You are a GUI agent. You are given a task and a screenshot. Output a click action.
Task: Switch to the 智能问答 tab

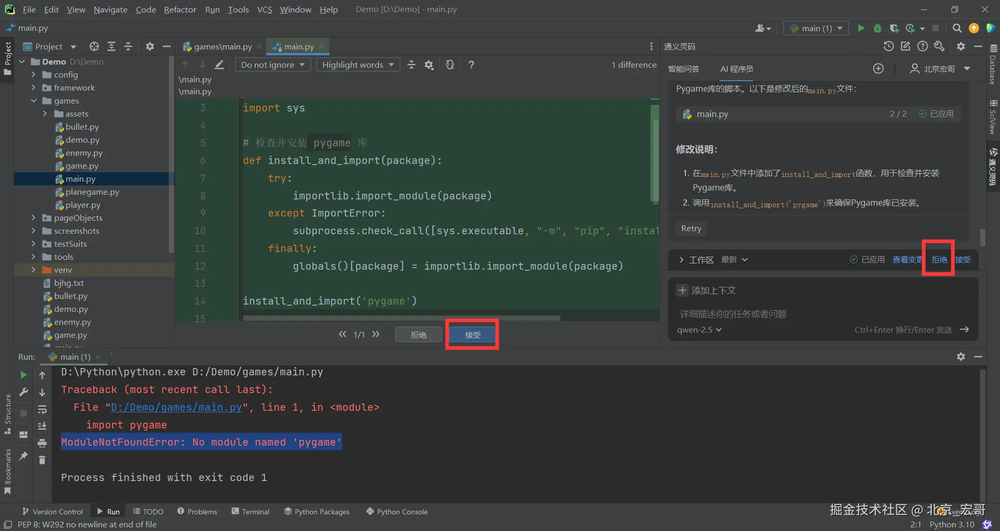(x=683, y=69)
